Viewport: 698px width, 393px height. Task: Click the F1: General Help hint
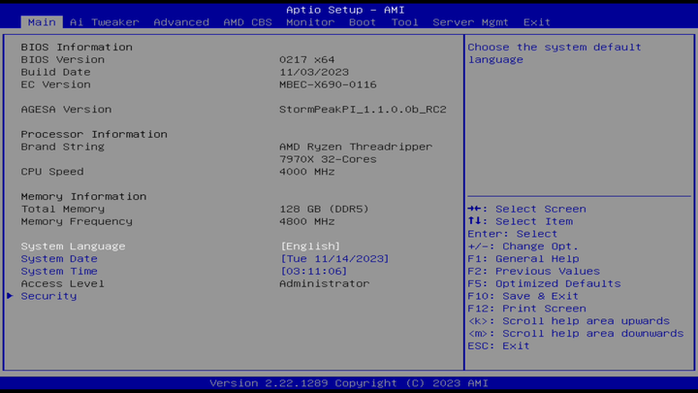coord(523,259)
